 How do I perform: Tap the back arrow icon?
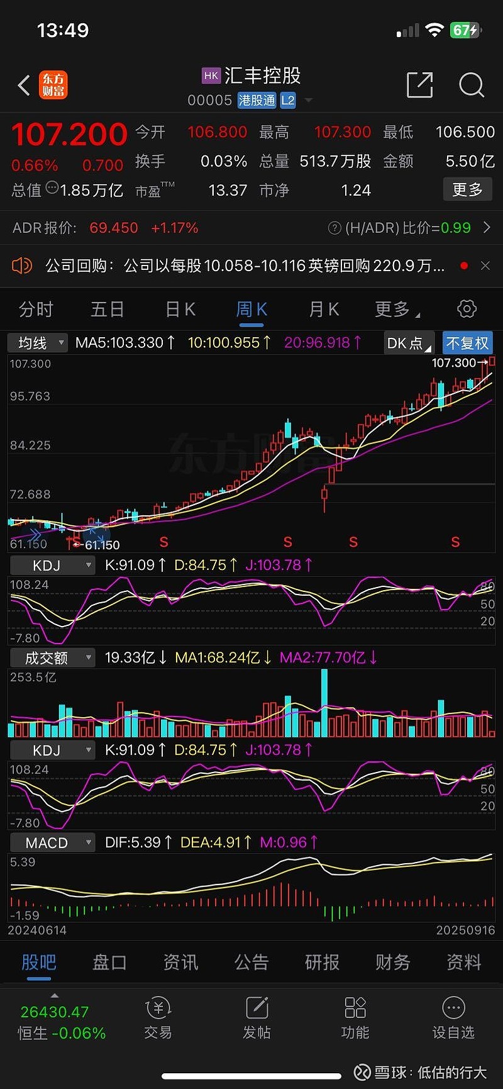[x=24, y=85]
